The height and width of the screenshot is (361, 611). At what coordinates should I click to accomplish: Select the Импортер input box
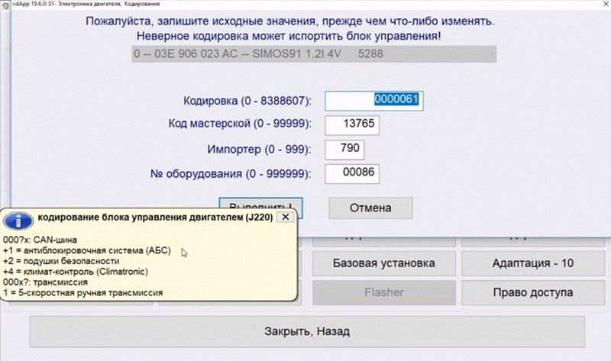(344, 149)
